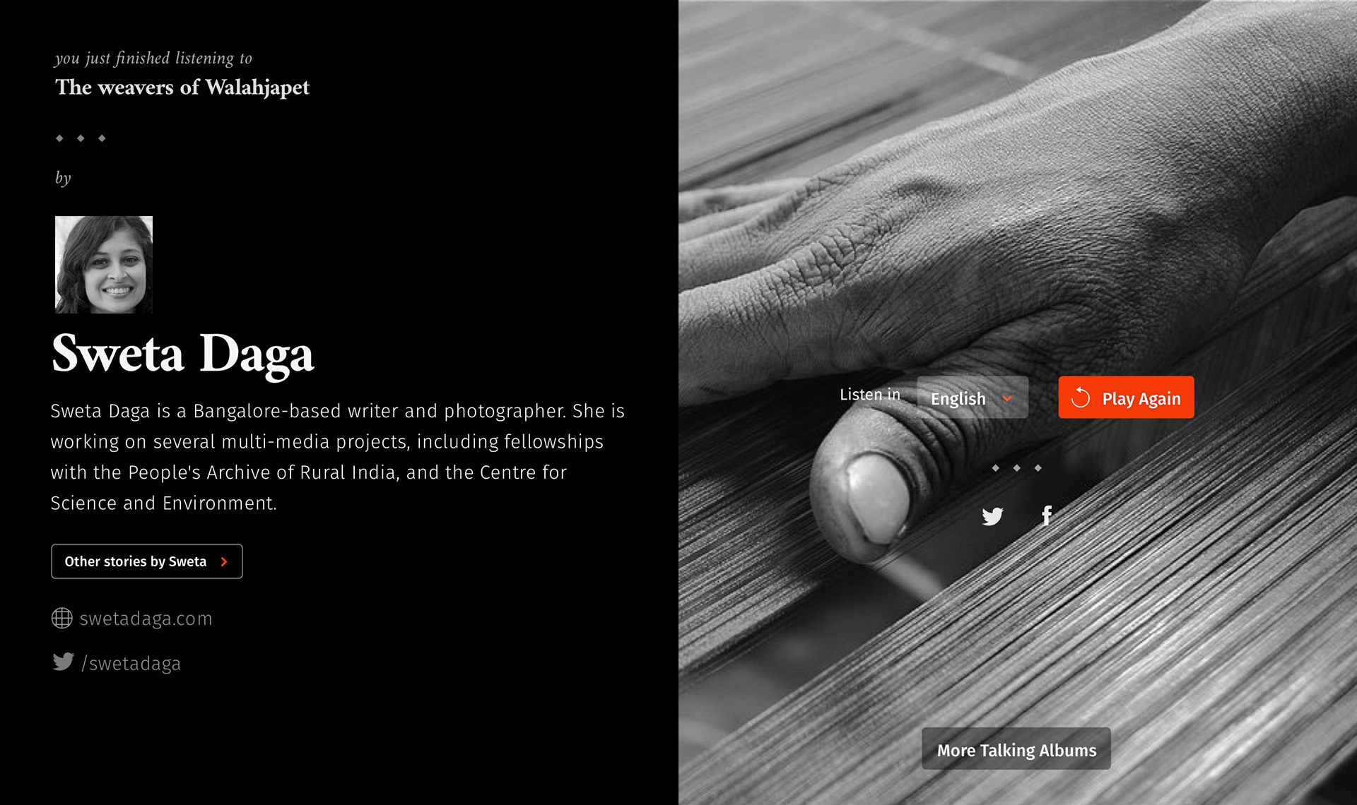Screen dimensions: 1357x805
Task: Click the author biography paragraph
Action: 337,457
